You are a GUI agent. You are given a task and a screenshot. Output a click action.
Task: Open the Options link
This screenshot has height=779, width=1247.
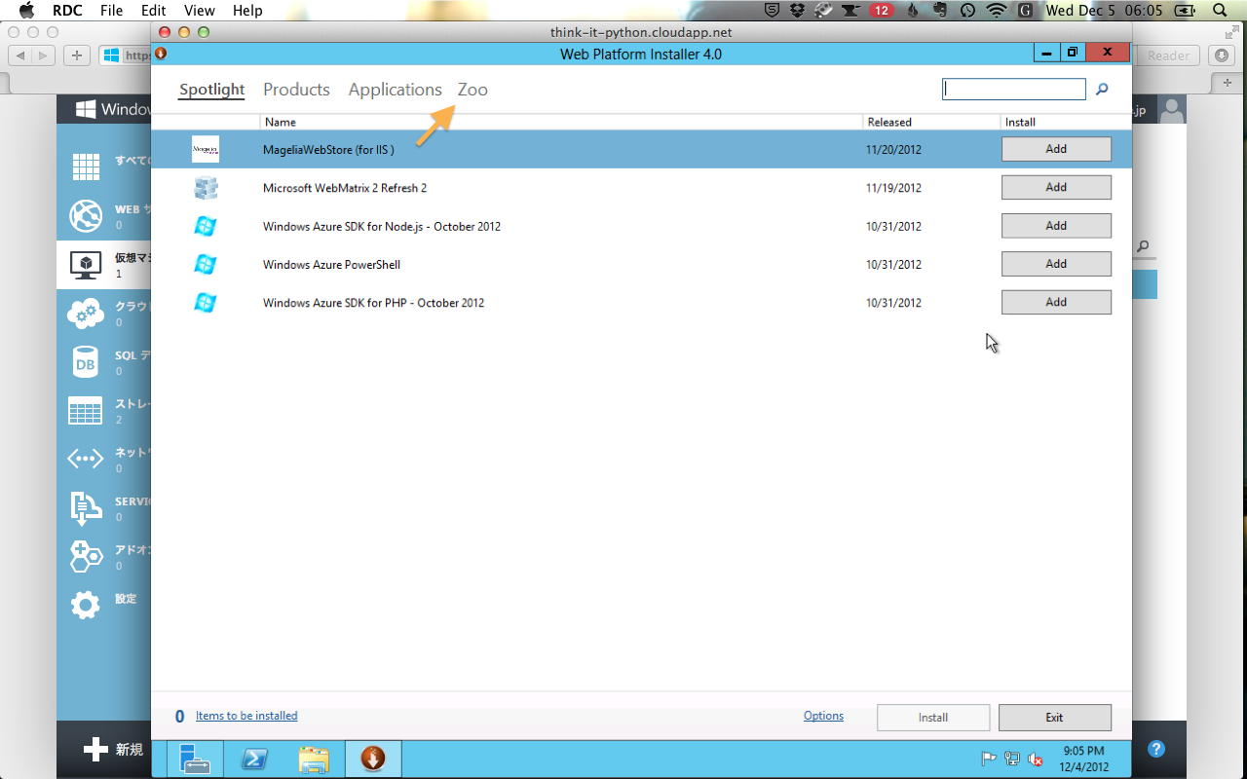823,716
